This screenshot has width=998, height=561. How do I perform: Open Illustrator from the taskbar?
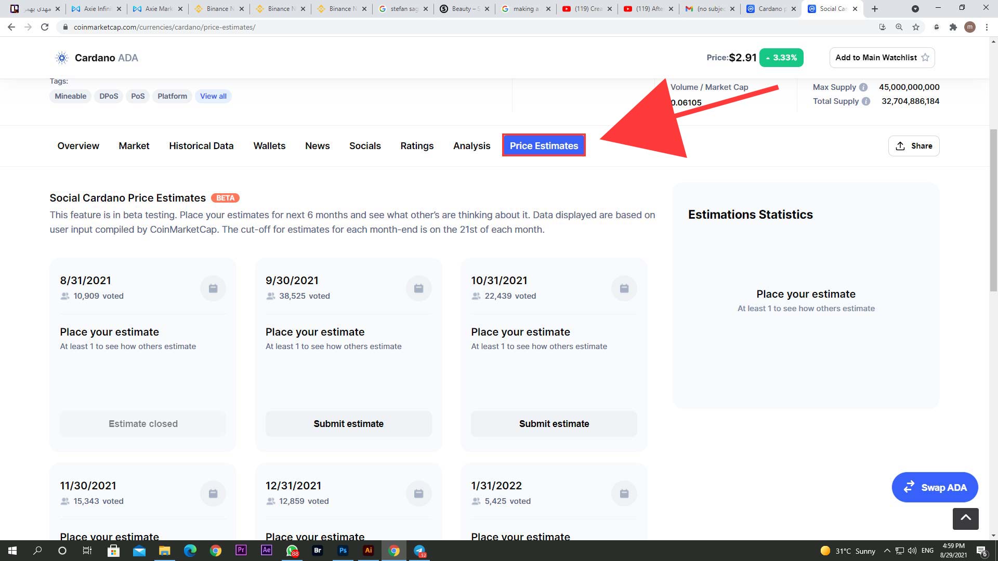[369, 551]
